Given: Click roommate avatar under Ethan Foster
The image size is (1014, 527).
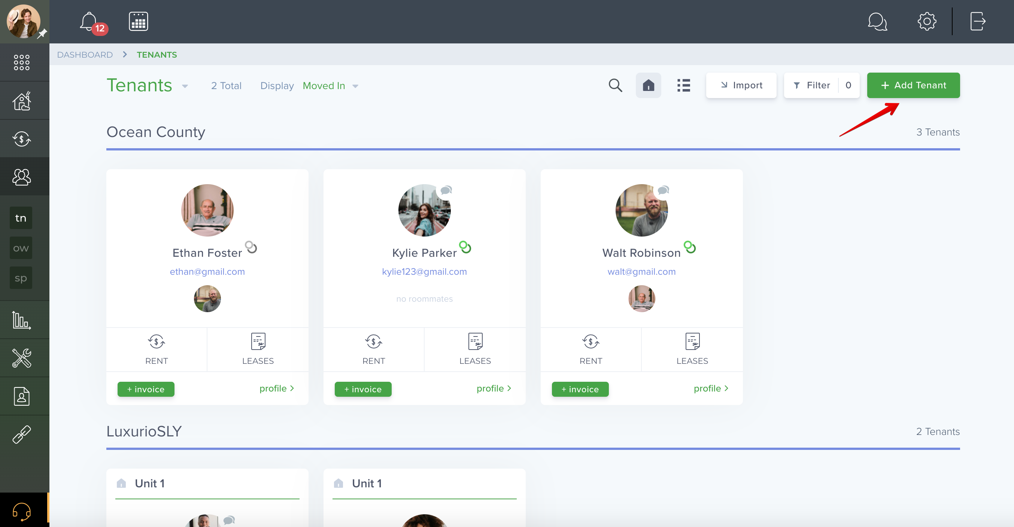Looking at the screenshot, I should [207, 299].
